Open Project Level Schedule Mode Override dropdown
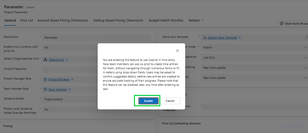 [96, 109]
